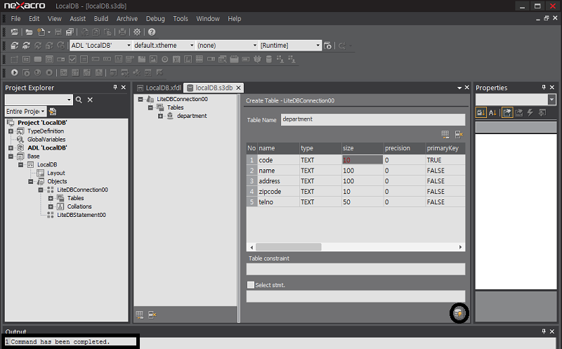Expand the department table node

(160, 116)
